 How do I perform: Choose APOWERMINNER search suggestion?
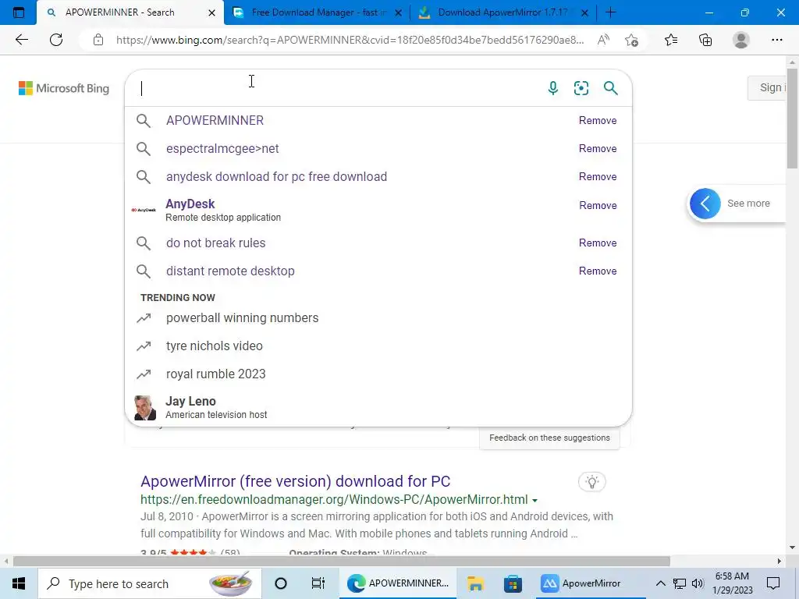click(x=215, y=120)
